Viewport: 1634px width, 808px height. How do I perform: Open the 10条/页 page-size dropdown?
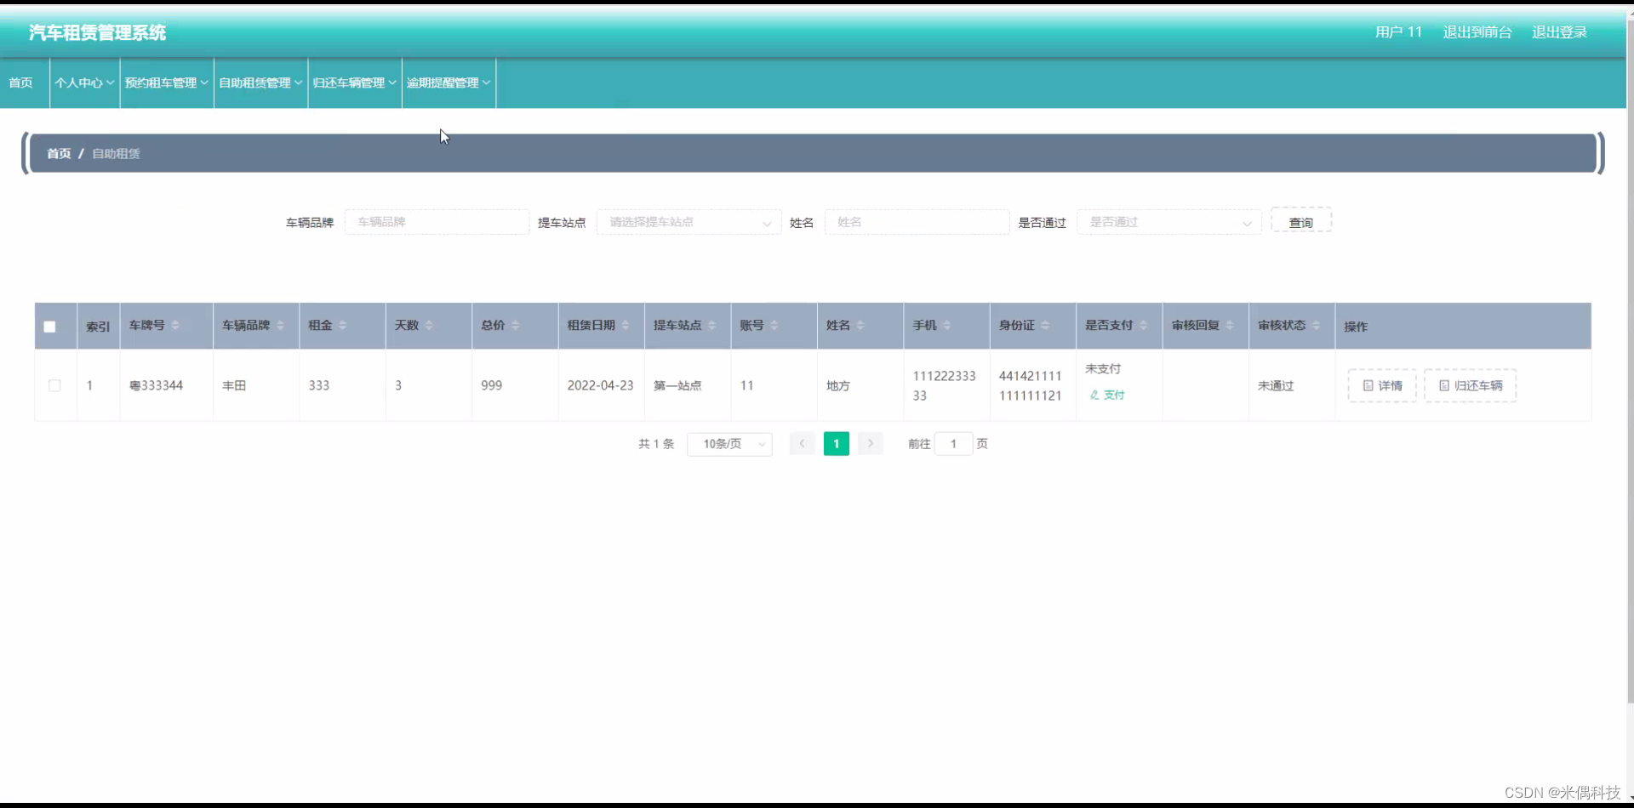click(728, 443)
